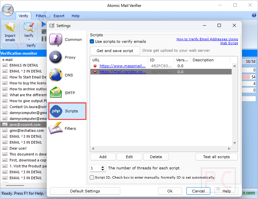258x199 pixels.
Task: Click scripts list scroll-up arrow
Action: 235,66
